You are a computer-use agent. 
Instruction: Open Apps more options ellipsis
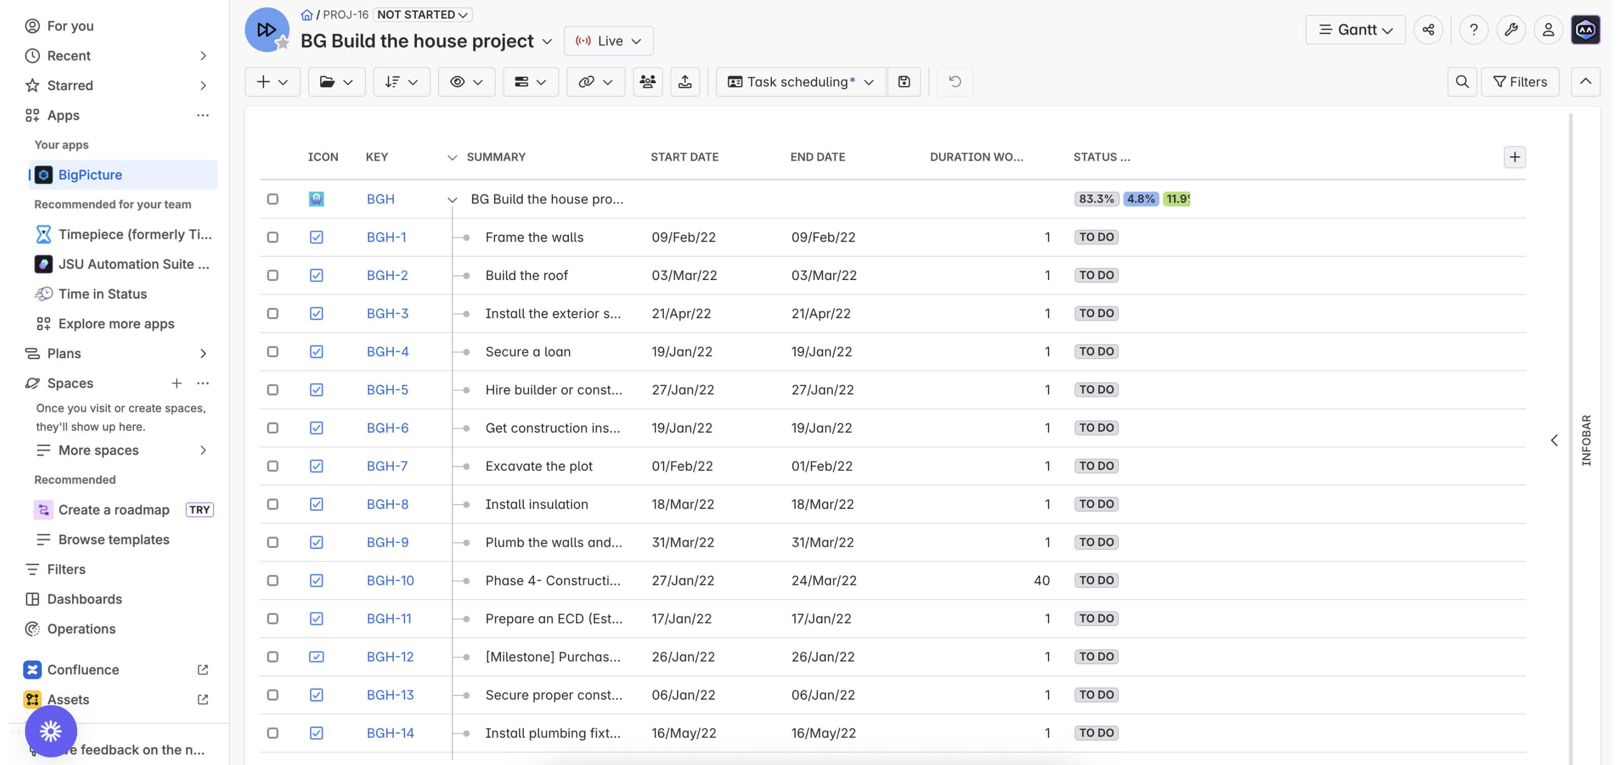pyautogui.click(x=202, y=115)
